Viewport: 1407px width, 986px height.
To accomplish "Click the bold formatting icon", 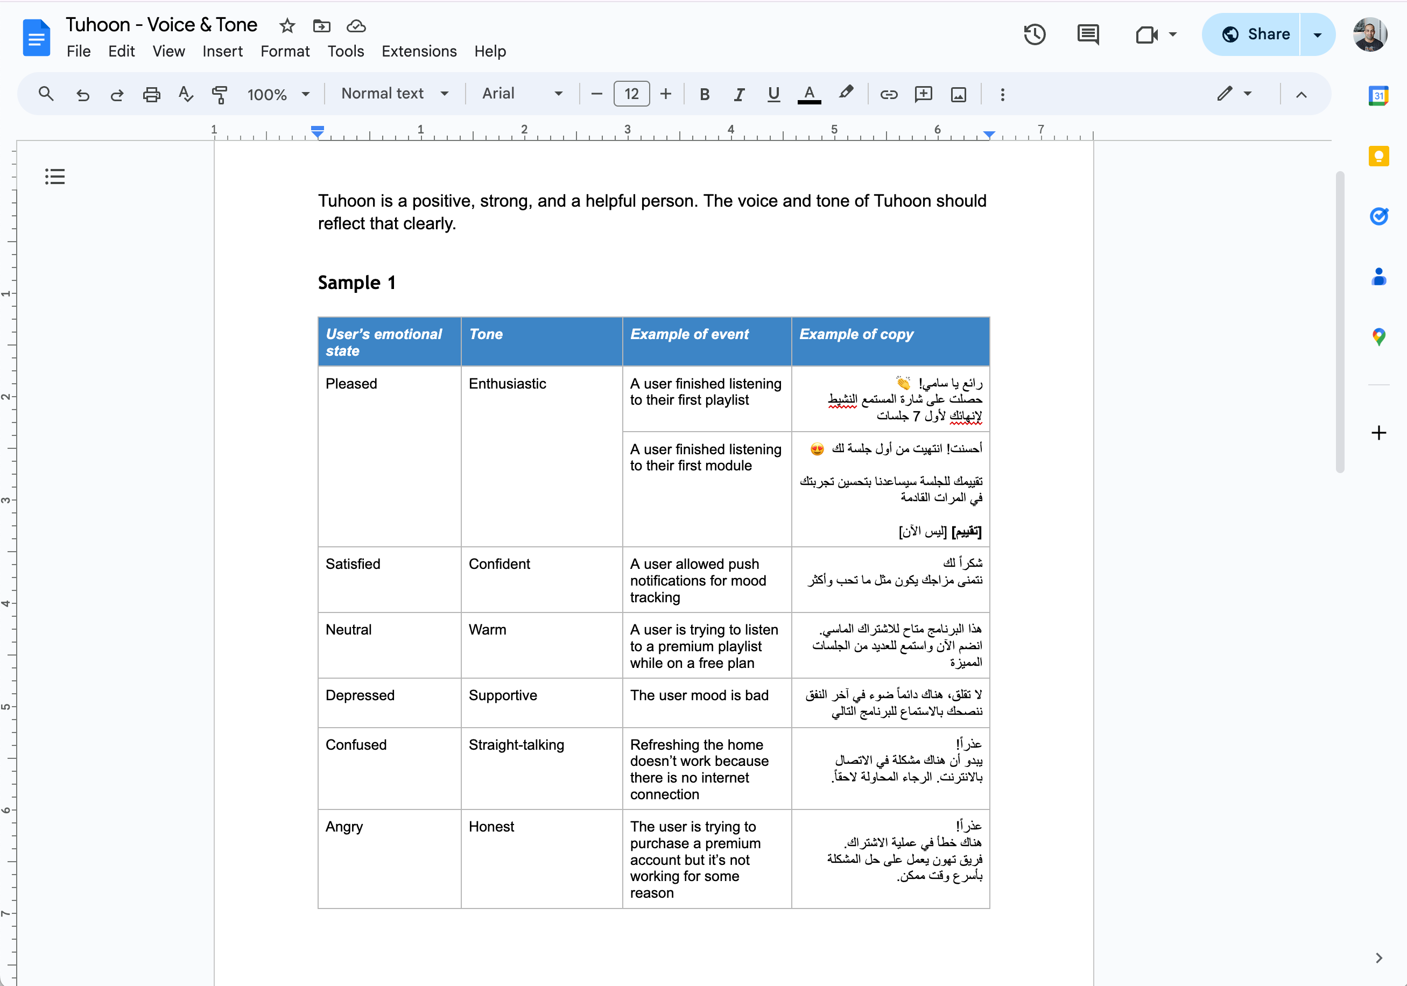I will pos(705,94).
